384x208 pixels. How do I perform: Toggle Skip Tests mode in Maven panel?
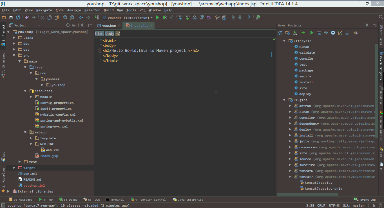coord(326,33)
